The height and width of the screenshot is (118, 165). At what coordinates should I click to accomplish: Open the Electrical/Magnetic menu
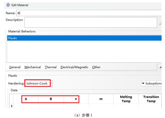(74, 67)
